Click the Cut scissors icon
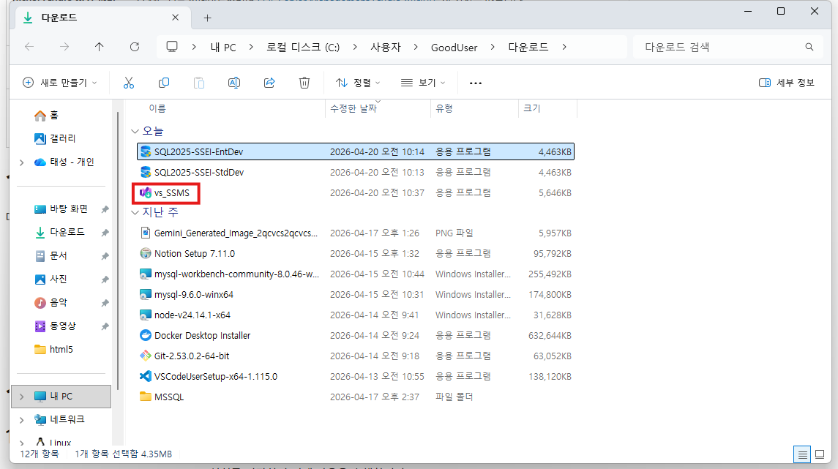 pyautogui.click(x=129, y=83)
